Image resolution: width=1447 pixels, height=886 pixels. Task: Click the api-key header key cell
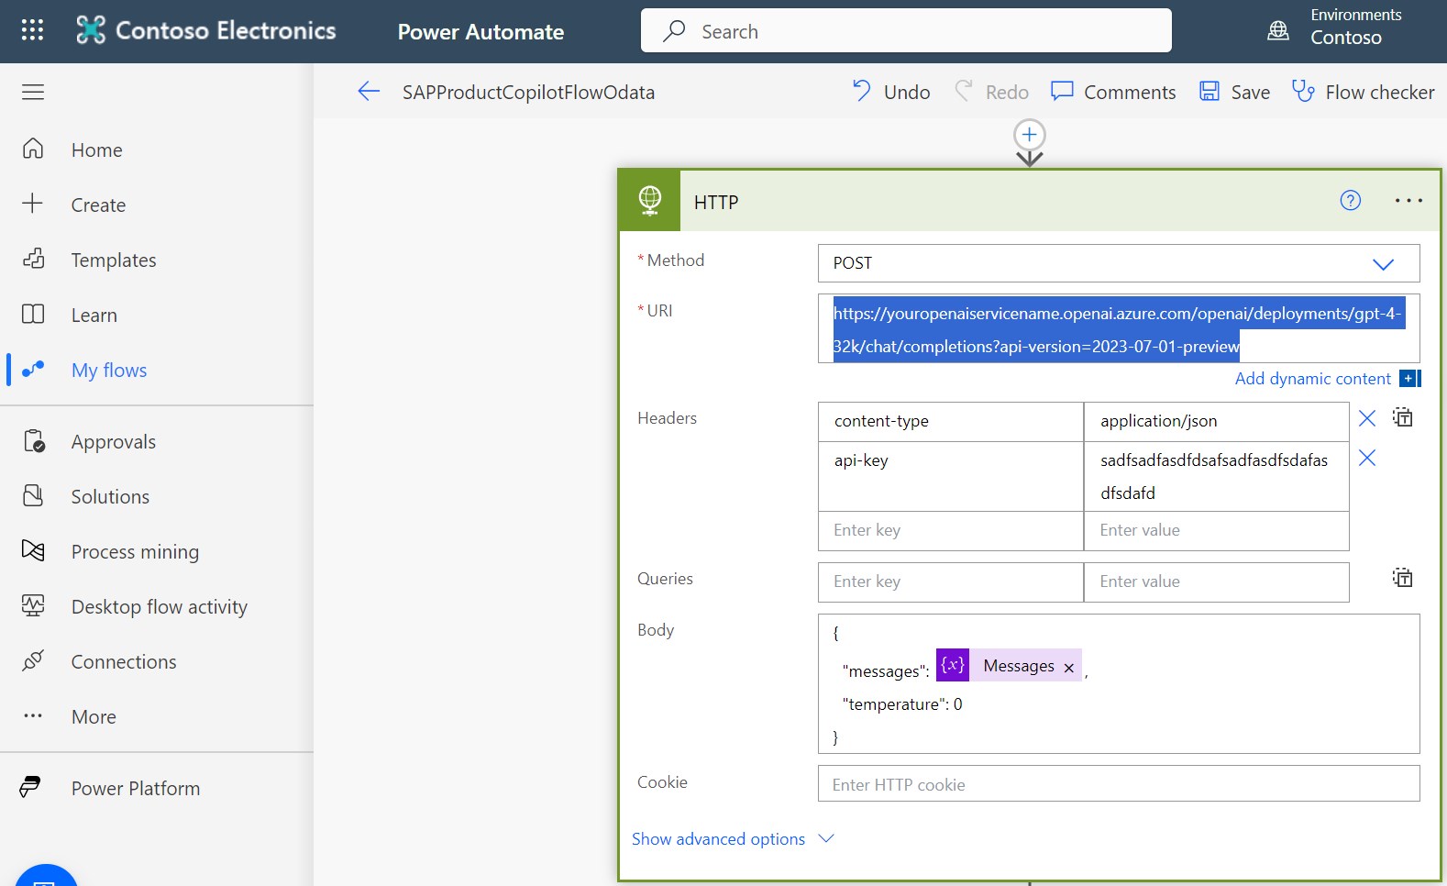(951, 476)
